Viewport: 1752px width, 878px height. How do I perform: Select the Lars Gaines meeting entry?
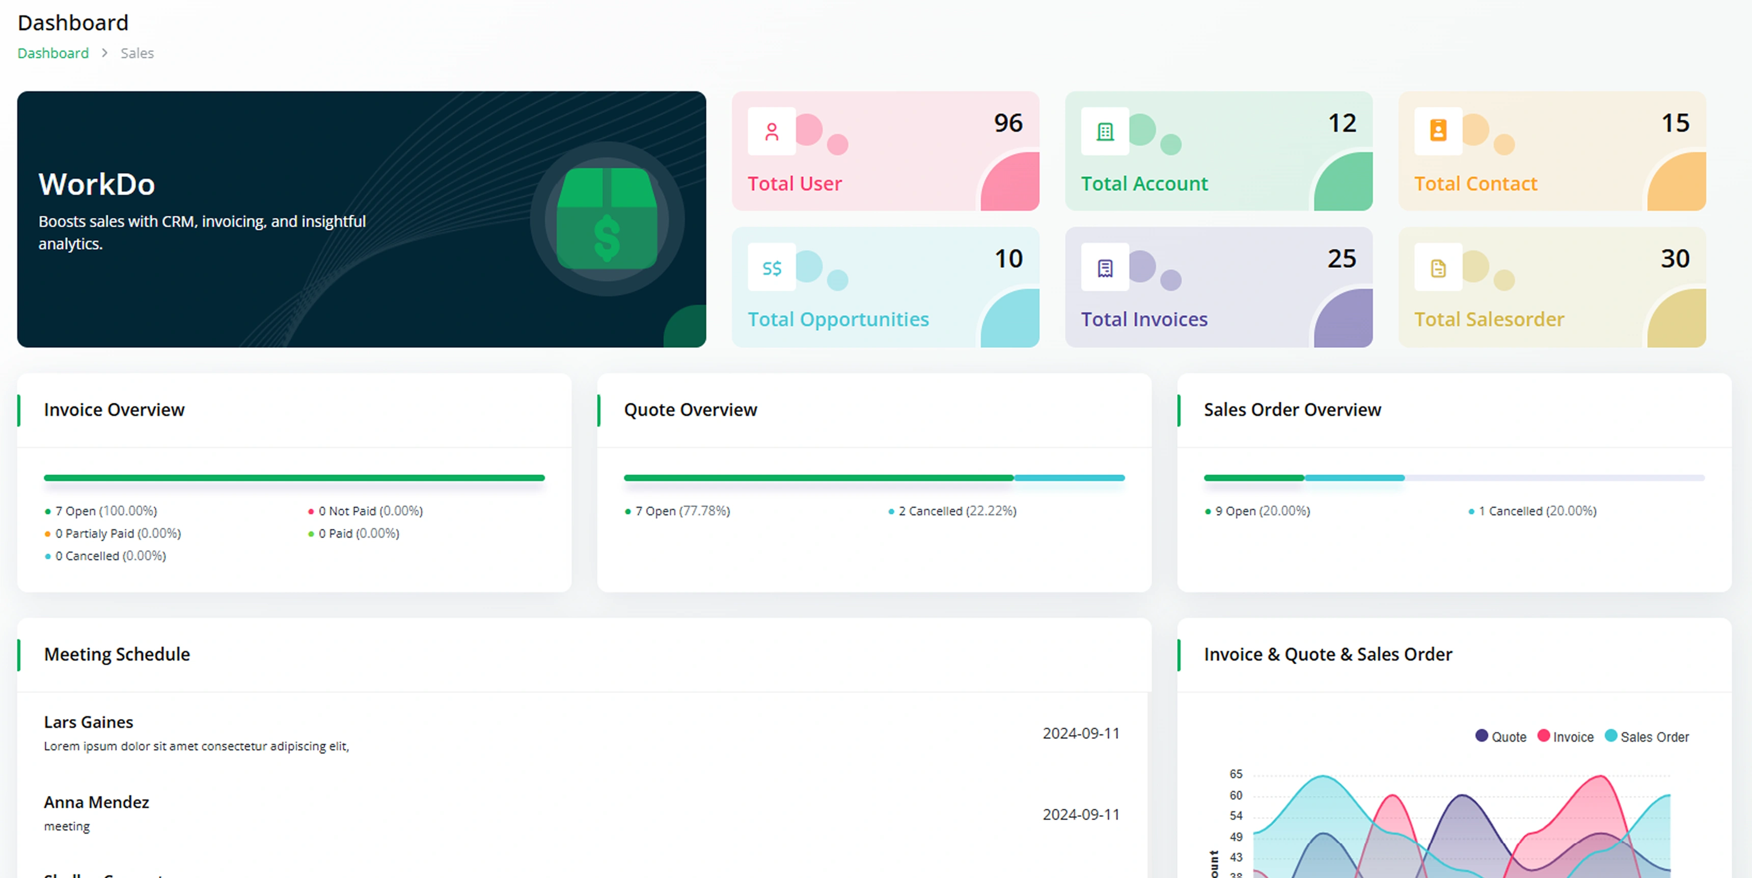(x=89, y=722)
